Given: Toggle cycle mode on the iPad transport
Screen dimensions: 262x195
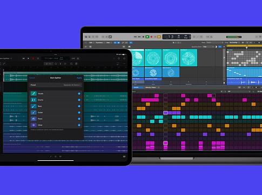Looking at the screenshot, I should [38, 58].
